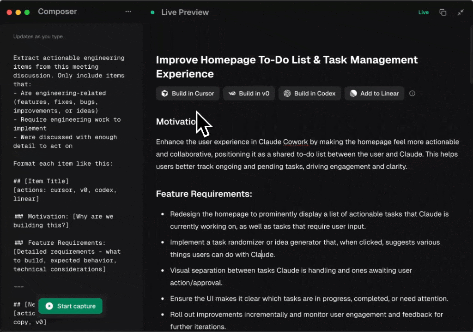Viewport: 473px width, 332px height.
Task: Click the 'Visual separation between tasks' bullet item
Action: tap(291, 277)
